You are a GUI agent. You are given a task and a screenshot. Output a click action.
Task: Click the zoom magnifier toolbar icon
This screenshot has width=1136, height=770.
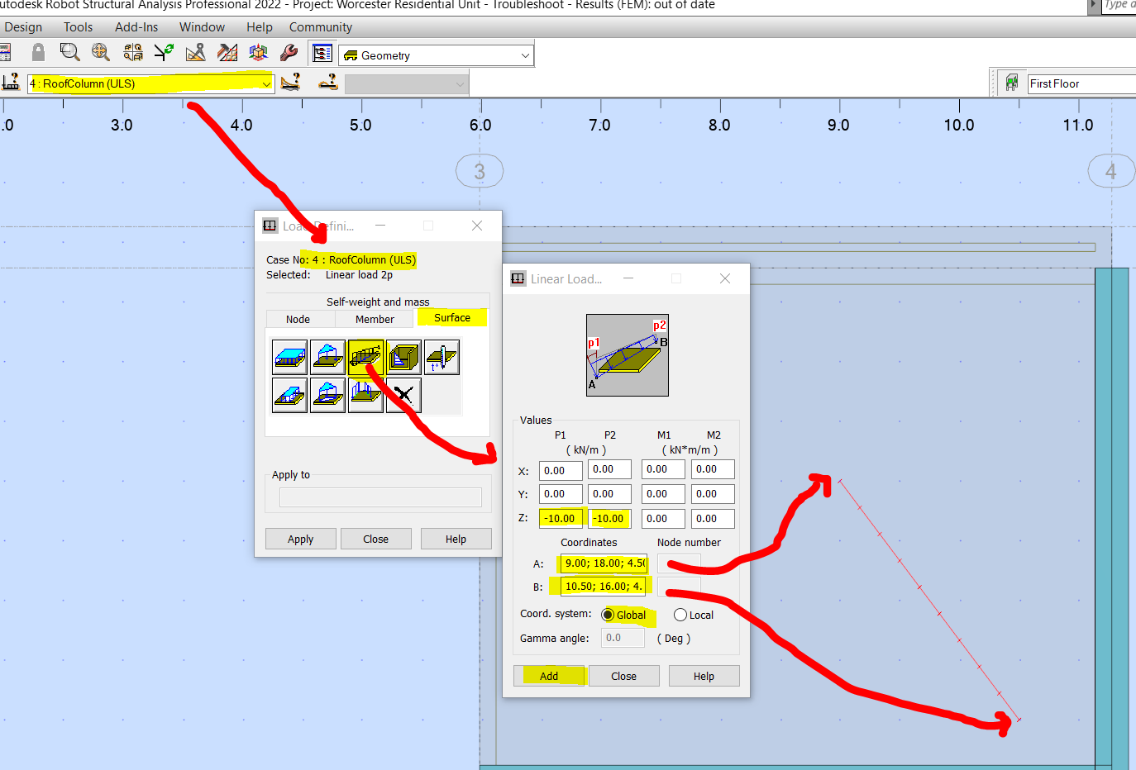pos(70,52)
